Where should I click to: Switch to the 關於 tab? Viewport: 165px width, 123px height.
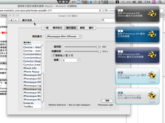coord(91,28)
